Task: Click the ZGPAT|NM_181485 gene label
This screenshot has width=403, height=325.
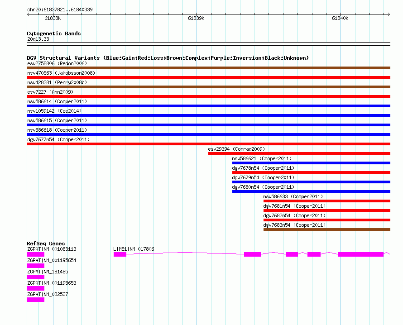Action: (48, 272)
